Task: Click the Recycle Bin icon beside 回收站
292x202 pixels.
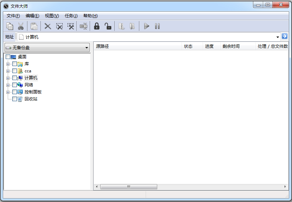Action: click(x=20, y=99)
